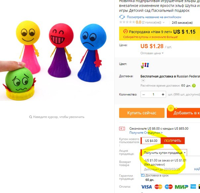Open the Получите Спецкупон link
The image size is (200, 193).
pyautogui.click(x=146, y=133)
